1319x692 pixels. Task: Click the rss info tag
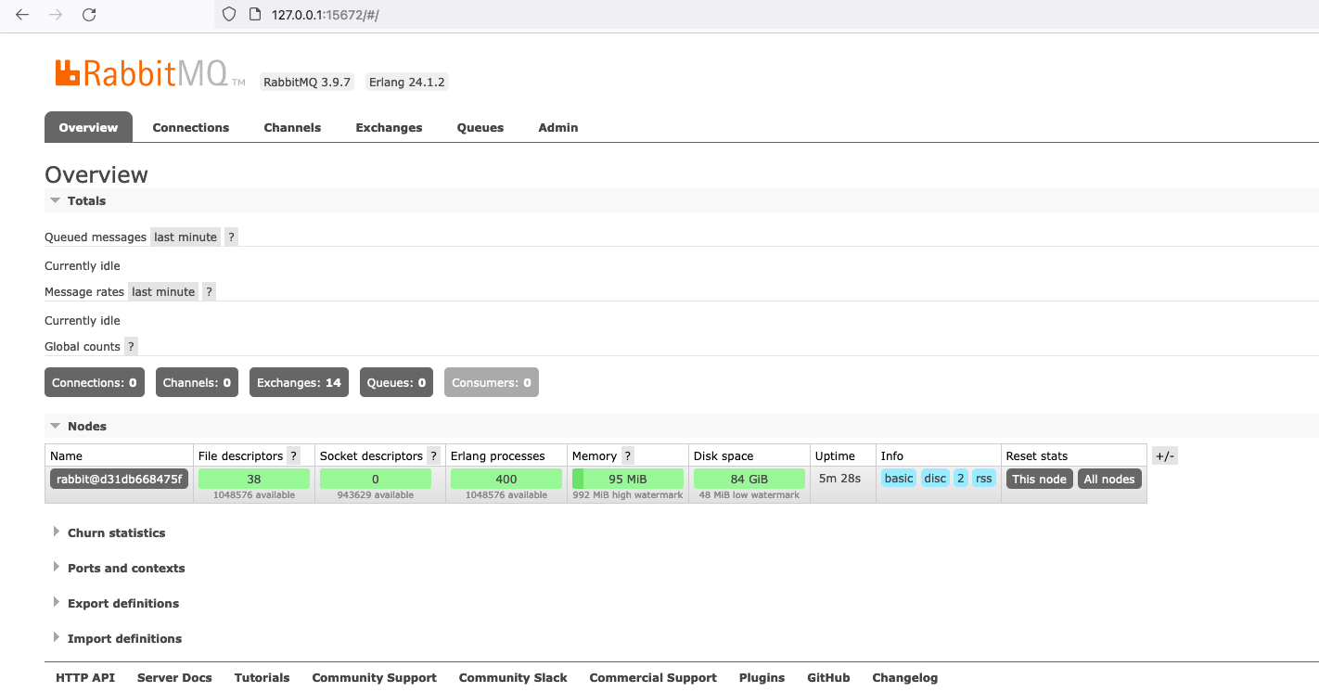click(x=984, y=479)
